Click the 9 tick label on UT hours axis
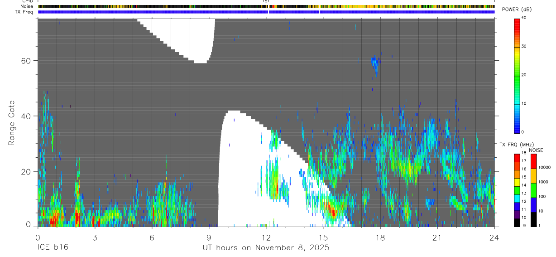Image resolution: width=556 pixels, height=257 pixels. pos(209,238)
